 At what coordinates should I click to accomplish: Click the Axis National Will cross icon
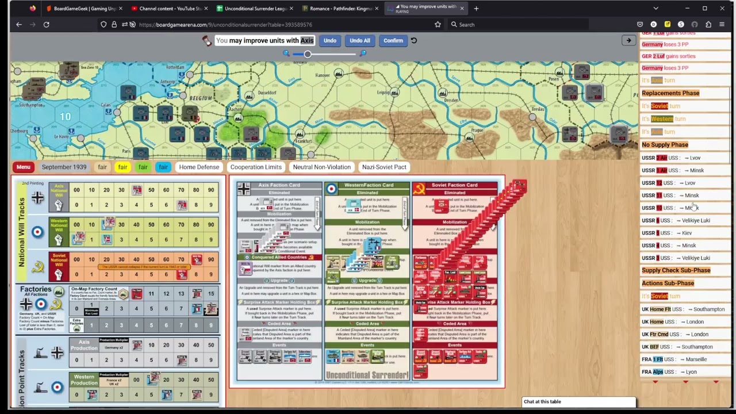coord(37,198)
